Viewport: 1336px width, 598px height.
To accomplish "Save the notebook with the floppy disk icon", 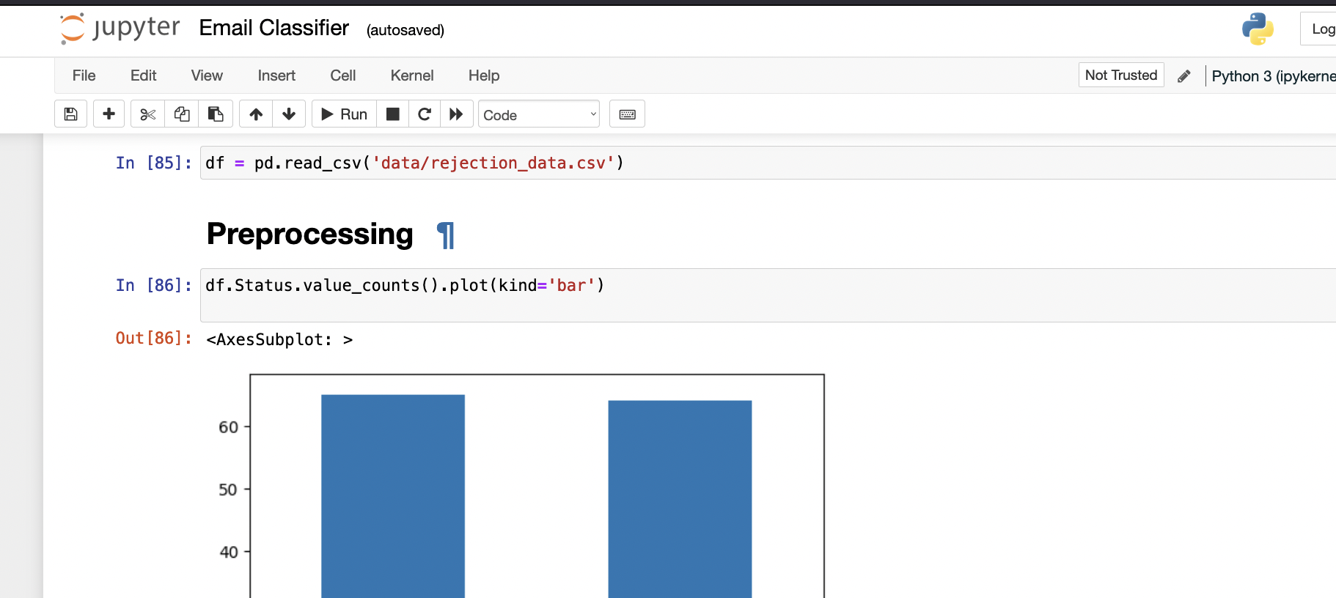I will pos(71,114).
